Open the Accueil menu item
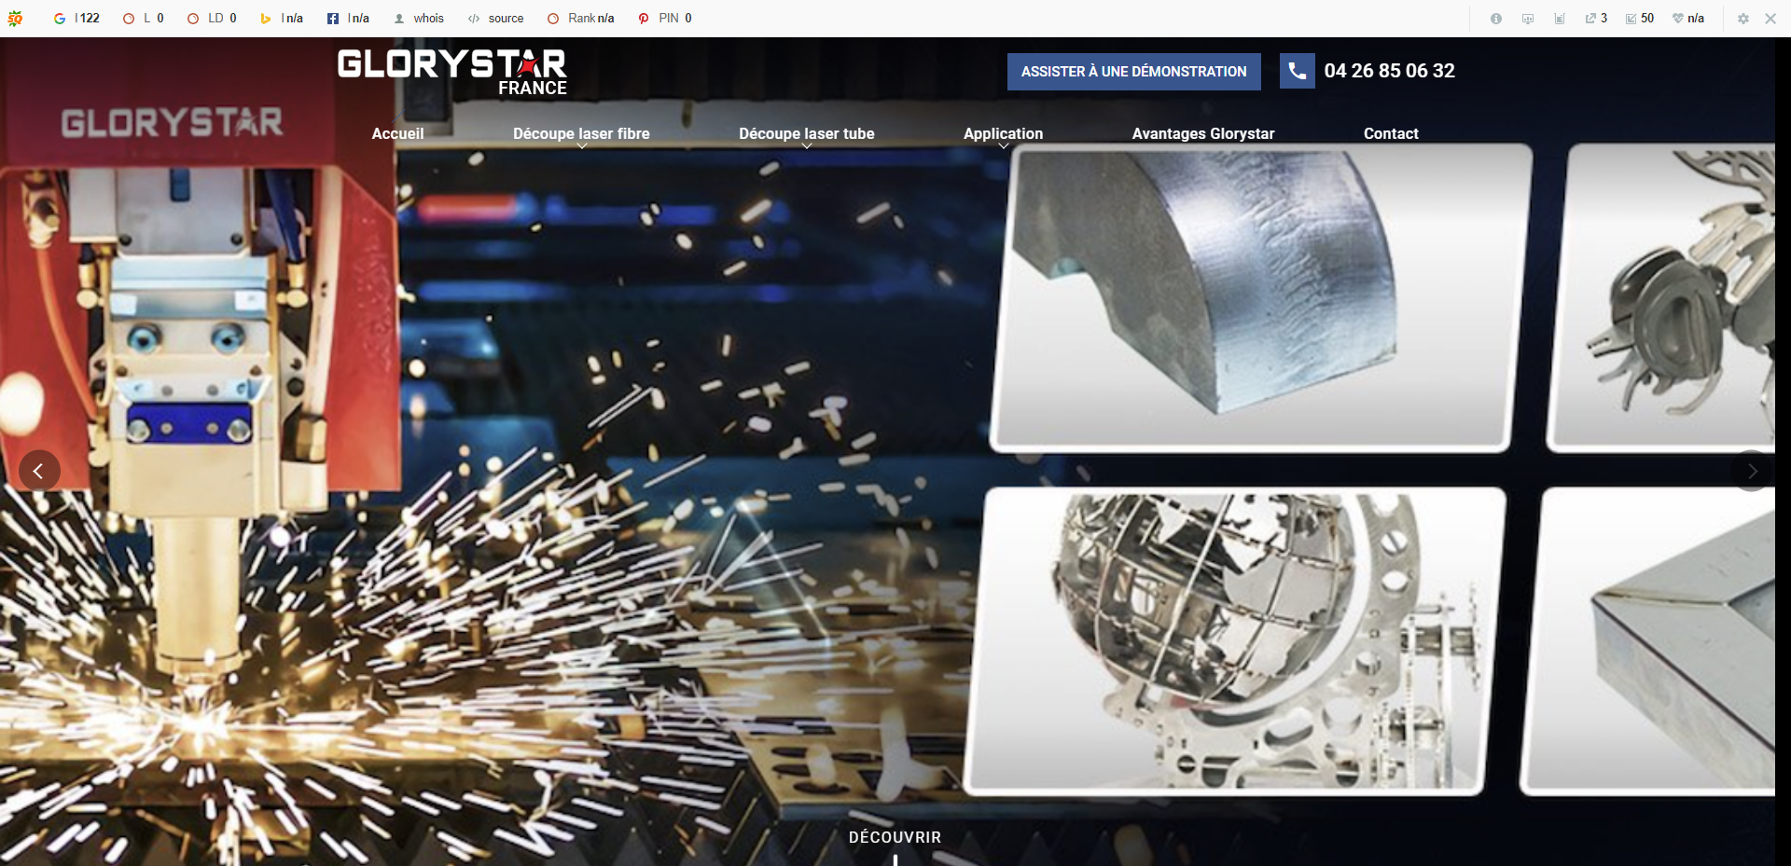Image resolution: width=1791 pixels, height=866 pixels. coord(397,133)
